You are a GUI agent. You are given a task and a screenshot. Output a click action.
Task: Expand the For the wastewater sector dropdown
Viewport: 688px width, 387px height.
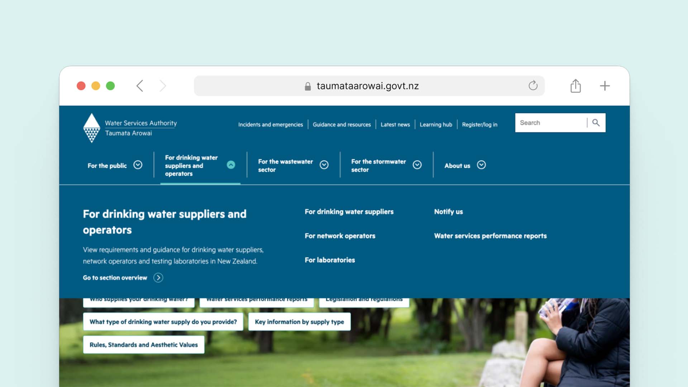(324, 165)
